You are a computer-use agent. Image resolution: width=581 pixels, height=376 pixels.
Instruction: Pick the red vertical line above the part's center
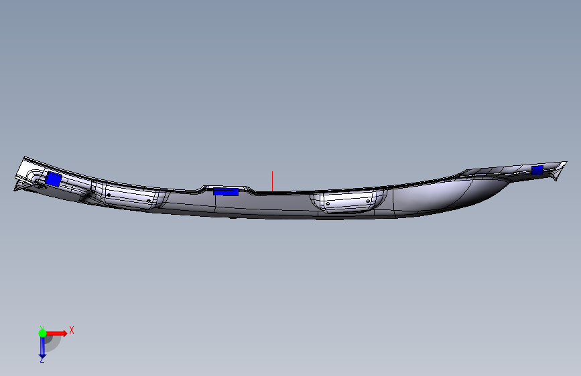click(272, 181)
